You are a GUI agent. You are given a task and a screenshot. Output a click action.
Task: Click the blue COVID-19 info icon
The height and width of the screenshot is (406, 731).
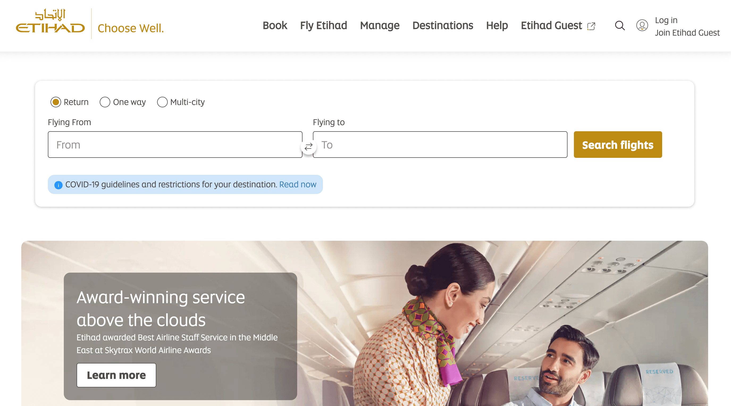[x=58, y=185]
